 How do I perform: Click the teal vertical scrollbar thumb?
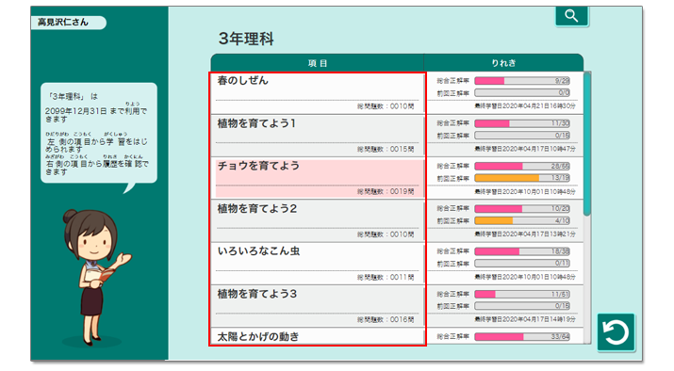587,144
